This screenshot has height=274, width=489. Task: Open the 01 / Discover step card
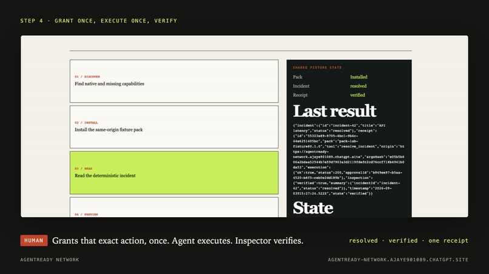click(174, 81)
